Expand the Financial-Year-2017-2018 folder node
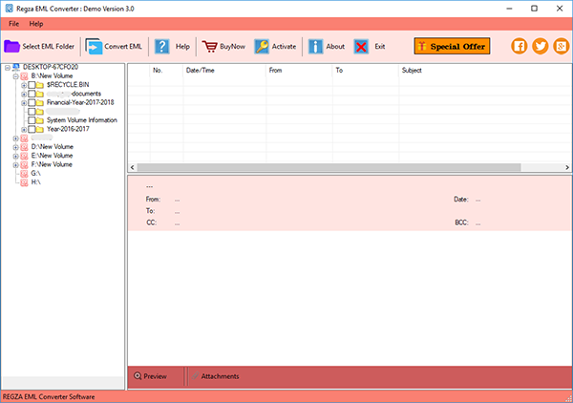Viewport: 573px width, 403px height. tap(23, 103)
